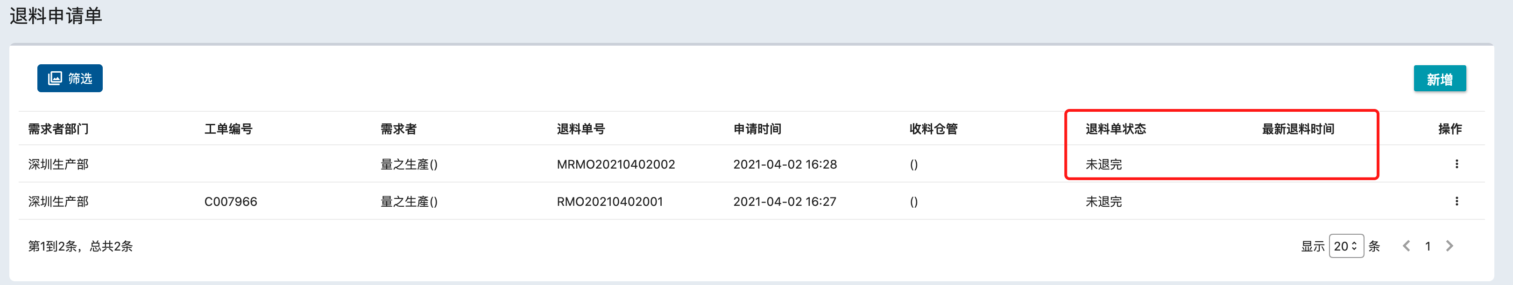Select return number RMO20210402001 cell
The image size is (1513, 285).
pyautogui.click(x=610, y=201)
